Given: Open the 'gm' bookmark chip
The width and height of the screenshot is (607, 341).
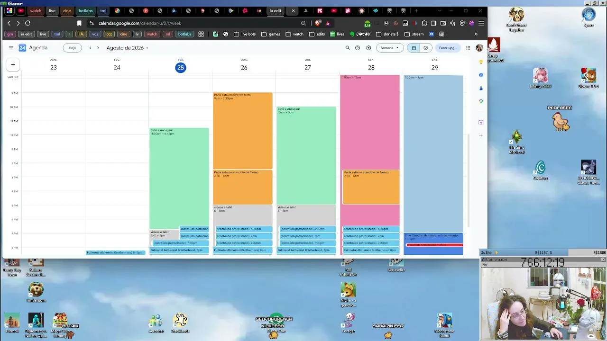Looking at the screenshot, I should pyautogui.click(x=10, y=34).
